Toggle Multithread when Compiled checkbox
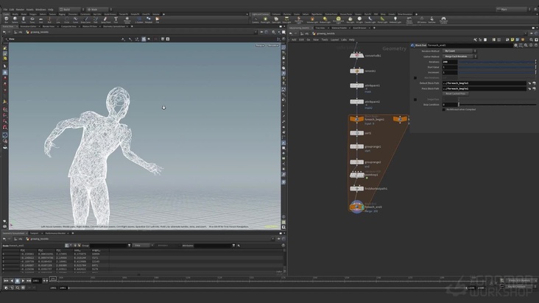The height and width of the screenshot is (303, 539). coord(445,109)
